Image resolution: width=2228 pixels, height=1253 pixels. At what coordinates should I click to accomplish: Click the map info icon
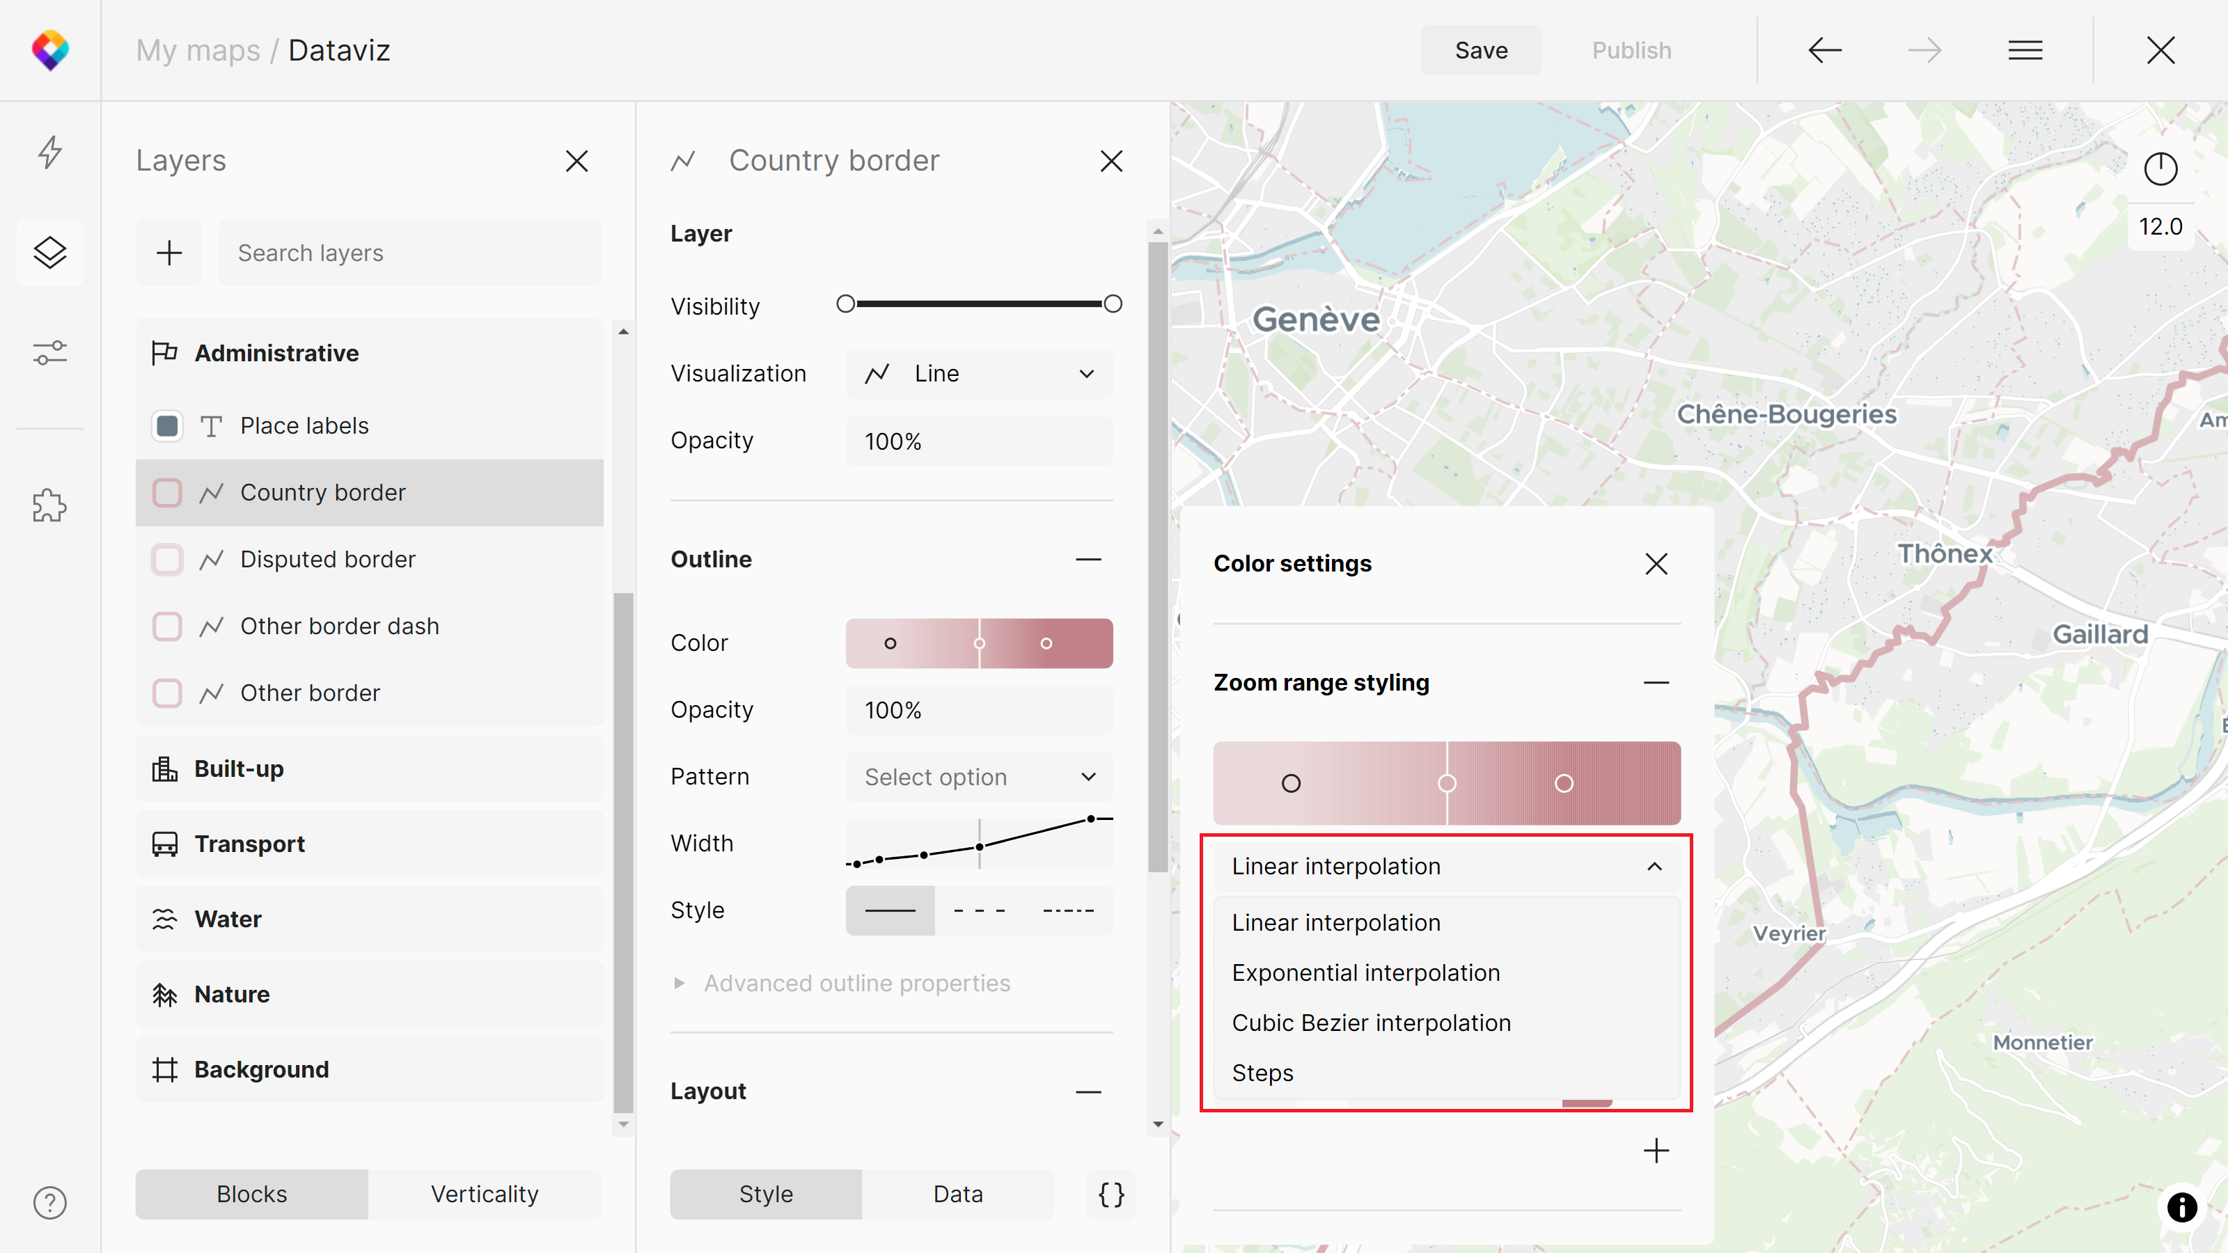tap(2181, 1206)
